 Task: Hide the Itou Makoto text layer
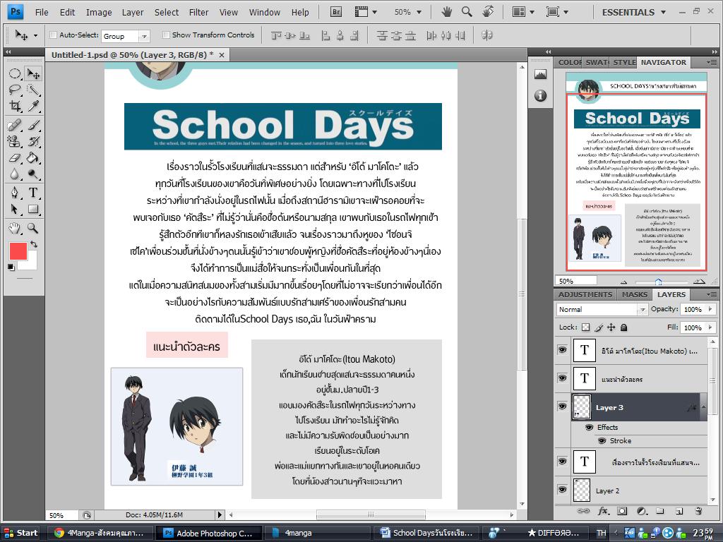(562, 350)
